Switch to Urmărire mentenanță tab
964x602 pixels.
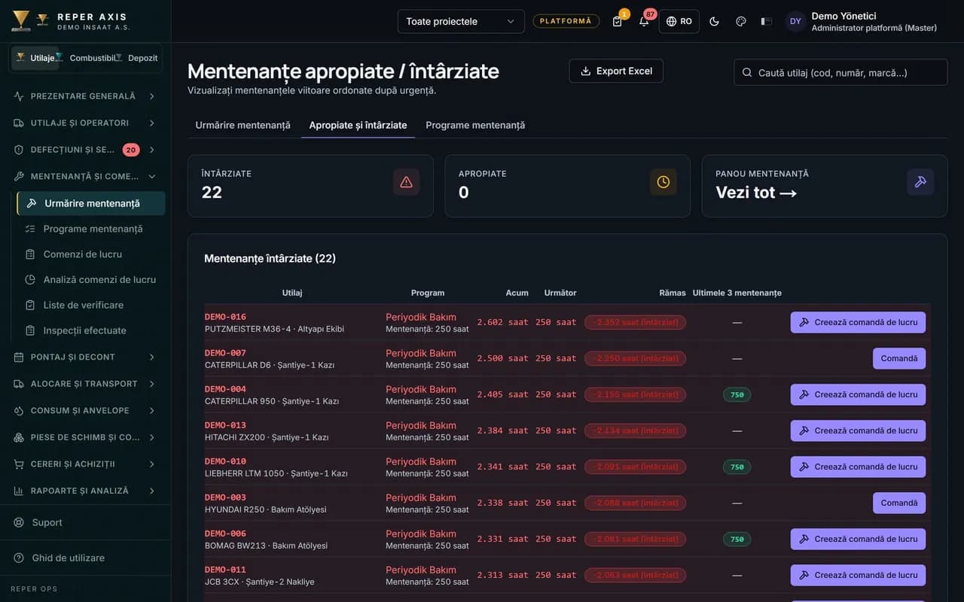[243, 125]
